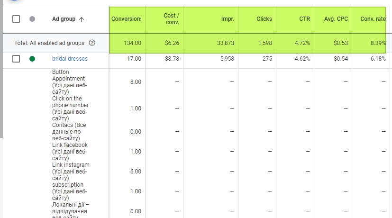Viewport: 392px width, 218px height.
Task: Click the total conversions value 134.00
Action: [x=132, y=43]
